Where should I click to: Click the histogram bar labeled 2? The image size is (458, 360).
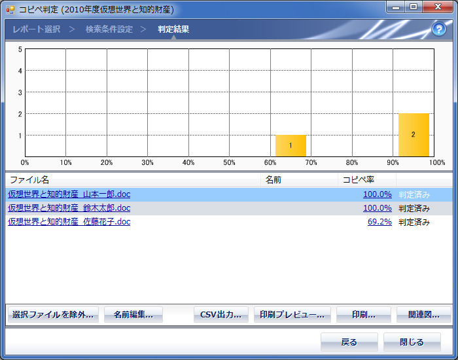coord(414,135)
